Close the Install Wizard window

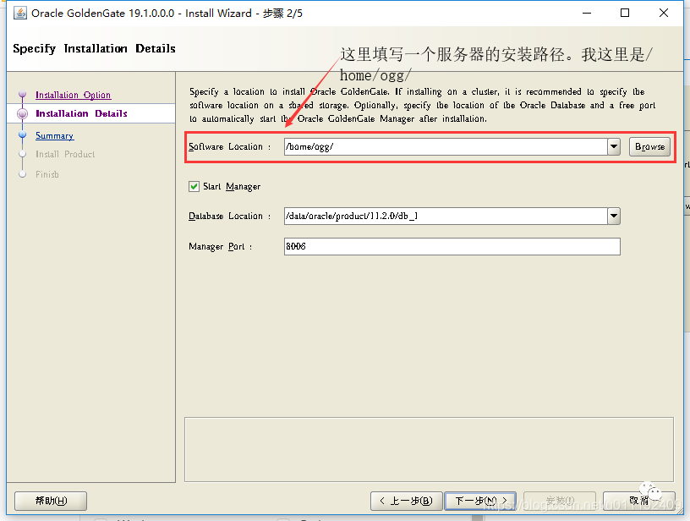[x=664, y=14]
